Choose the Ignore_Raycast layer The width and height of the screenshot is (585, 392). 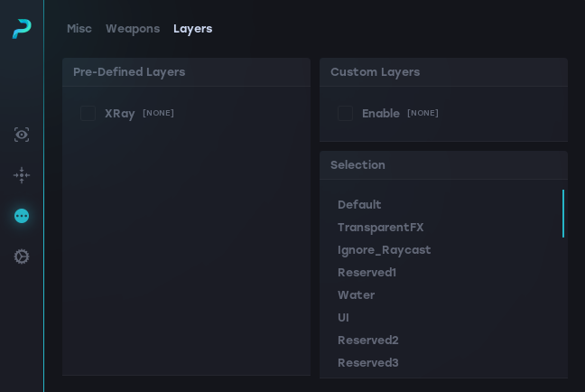[x=385, y=250]
